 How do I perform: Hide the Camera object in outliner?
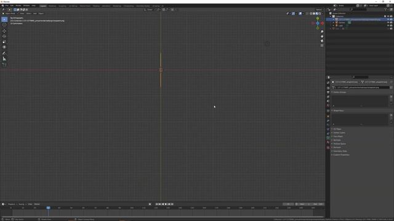388,23
